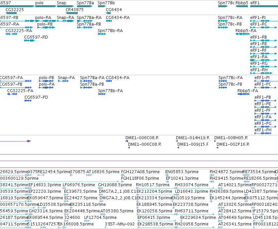This screenshot has height=229, width=278.
Task: Click the Spn77Ba gene label
Action: point(85,3)
